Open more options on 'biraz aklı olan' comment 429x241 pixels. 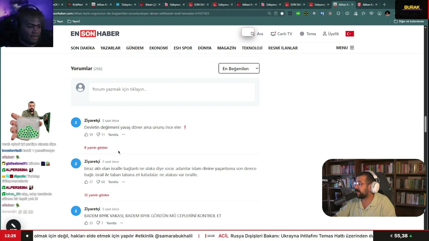coord(123,182)
